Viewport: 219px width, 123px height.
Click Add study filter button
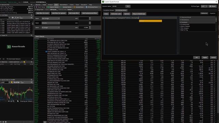click(x=74, y=13)
